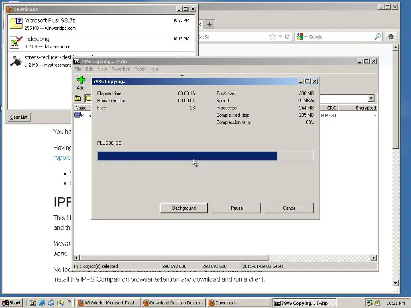Open the Favorites menu in 7-Zip
This screenshot has width=411, height=308.
[x=120, y=69]
